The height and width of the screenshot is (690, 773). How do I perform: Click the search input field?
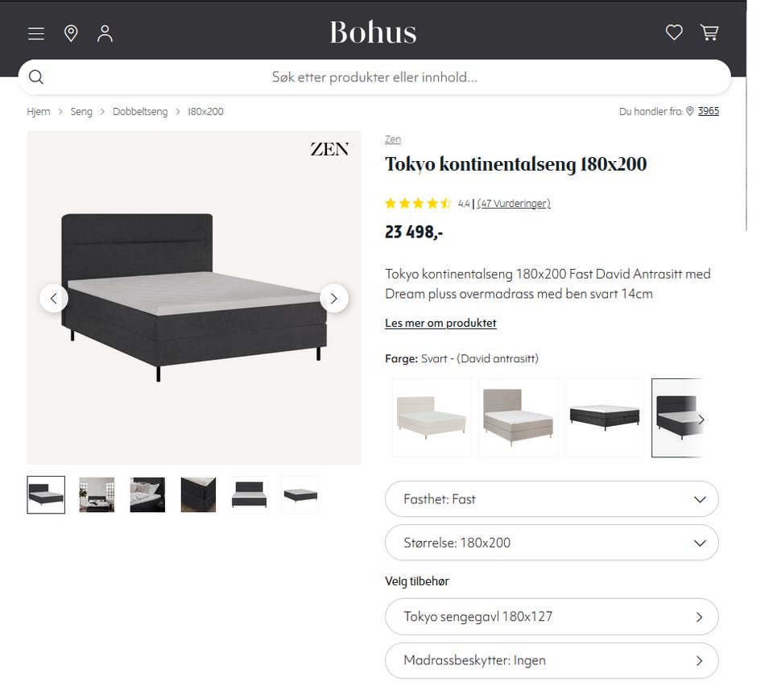[x=374, y=77]
